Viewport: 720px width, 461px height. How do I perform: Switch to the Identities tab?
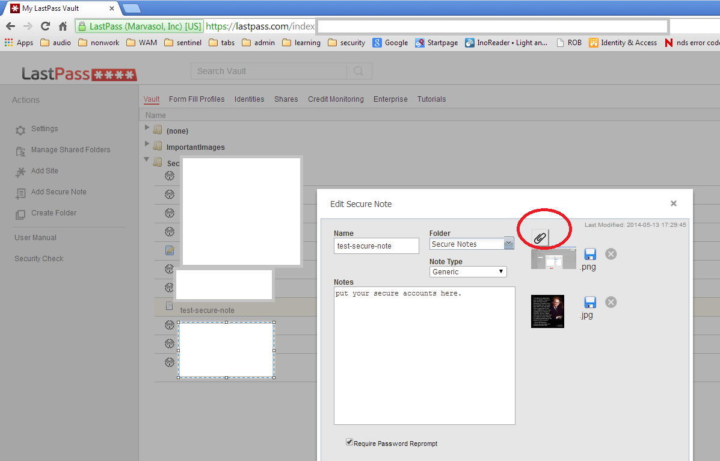point(250,99)
